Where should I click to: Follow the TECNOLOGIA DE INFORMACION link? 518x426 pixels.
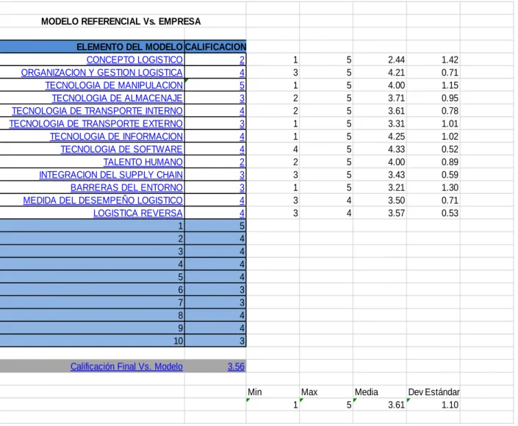click(x=116, y=137)
